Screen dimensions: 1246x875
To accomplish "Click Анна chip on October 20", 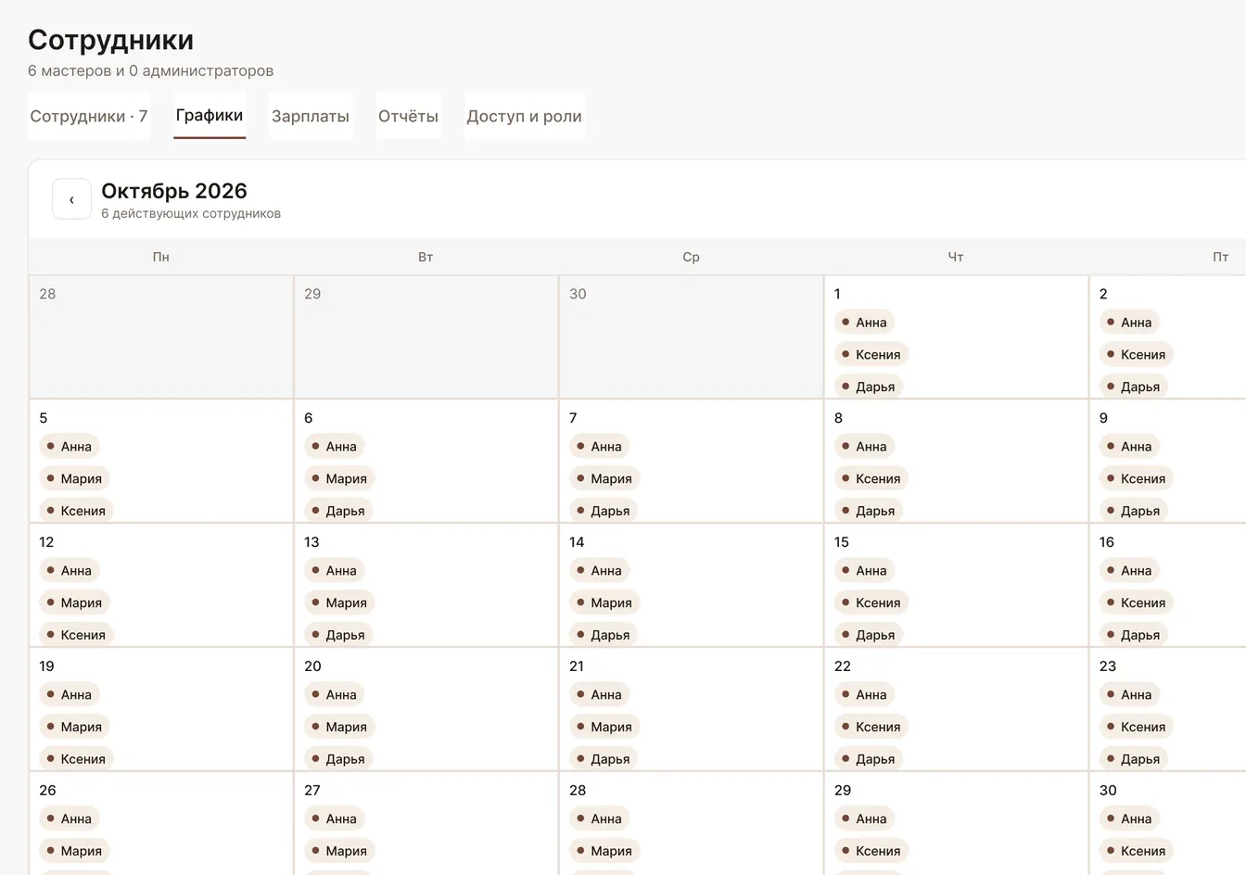I will tap(334, 695).
